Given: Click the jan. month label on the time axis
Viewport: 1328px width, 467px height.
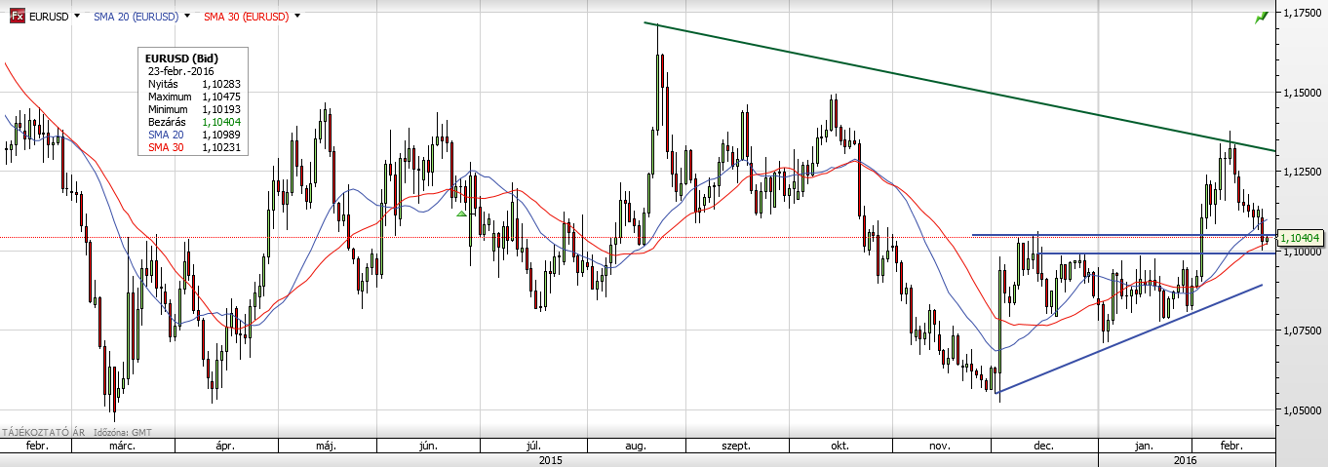Looking at the screenshot, I should pyautogui.click(x=1143, y=446).
